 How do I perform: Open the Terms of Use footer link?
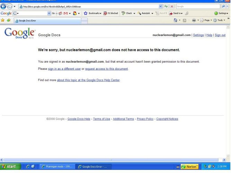[101, 119]
